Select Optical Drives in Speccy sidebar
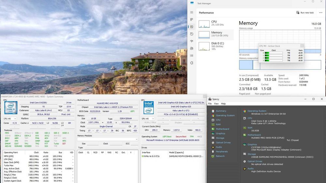 223,143
